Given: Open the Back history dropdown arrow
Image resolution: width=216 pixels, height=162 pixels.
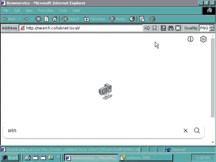Looking at the screenshot, I should pyautogui.click(x=20, y=19).
